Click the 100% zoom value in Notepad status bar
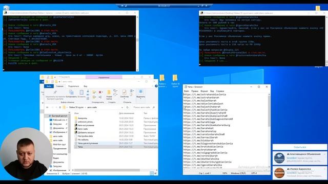The height and width of the screenshot is (184, 328). (x=224, y=173)
